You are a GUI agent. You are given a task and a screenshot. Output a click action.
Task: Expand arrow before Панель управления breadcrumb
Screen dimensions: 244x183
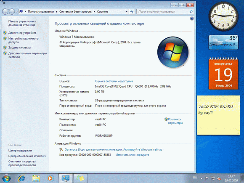(x=25, y=11)
